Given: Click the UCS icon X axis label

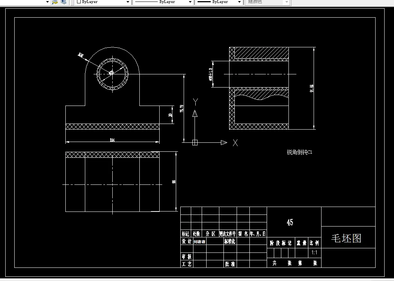Looking at the screenshot, I should pos(235,143).
